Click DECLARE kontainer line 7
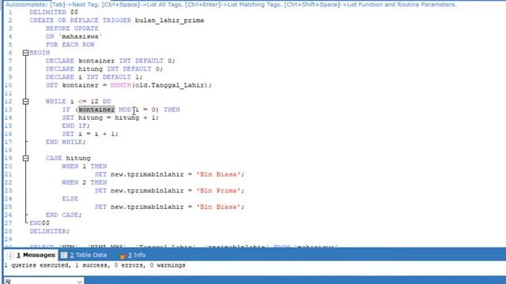Image resolution: width=506 pixels, height=284 pixels. pyautogui.click(x=111, y=61)
